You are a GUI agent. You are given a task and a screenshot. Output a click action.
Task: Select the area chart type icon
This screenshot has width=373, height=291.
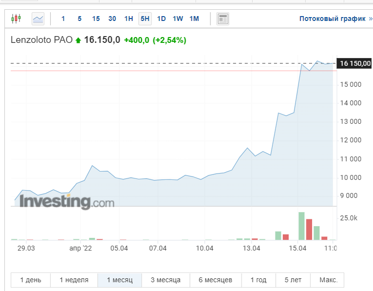click(38, 19)
